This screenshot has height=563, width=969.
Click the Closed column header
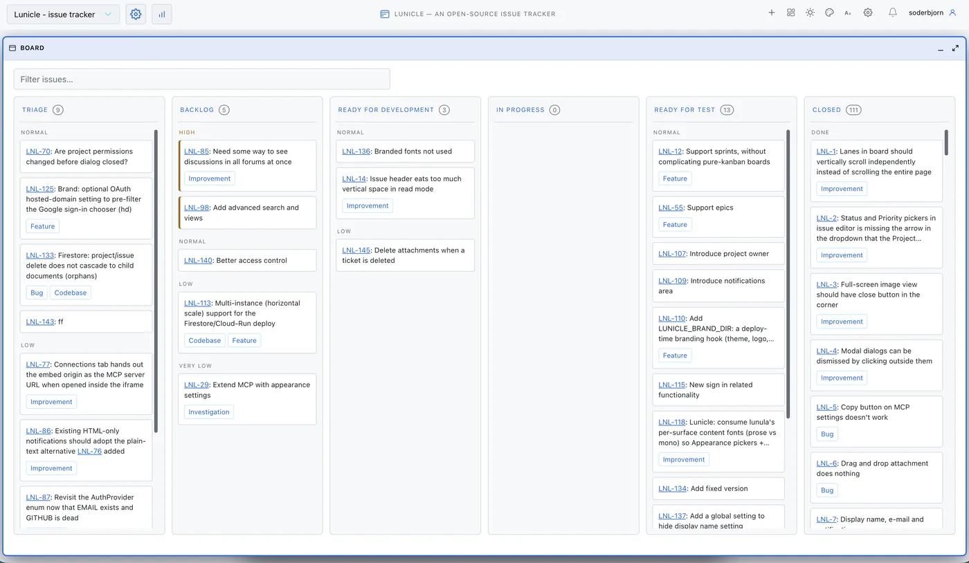pos(826,110)
